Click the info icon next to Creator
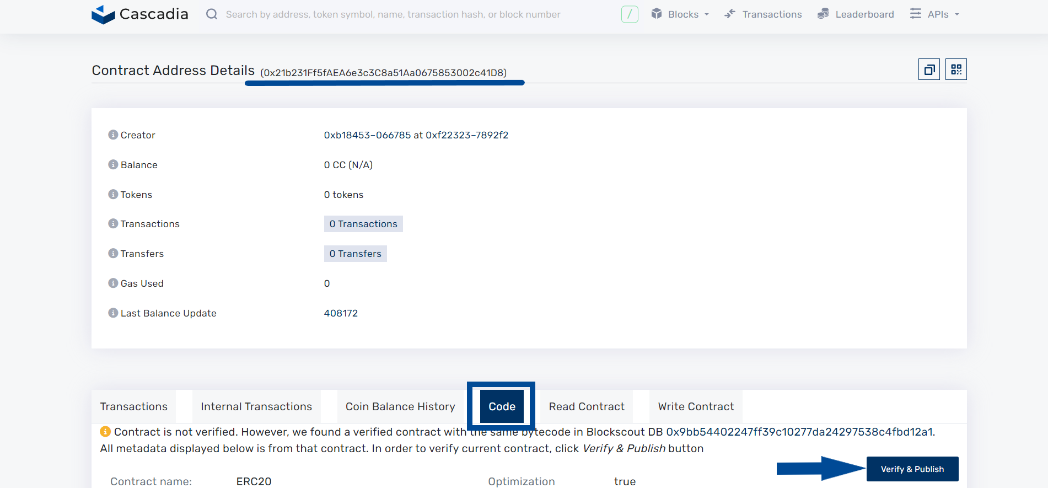 coord(113,135)
